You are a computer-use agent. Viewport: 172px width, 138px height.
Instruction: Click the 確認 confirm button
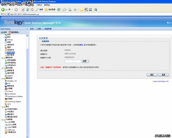(x=152, y=75)
